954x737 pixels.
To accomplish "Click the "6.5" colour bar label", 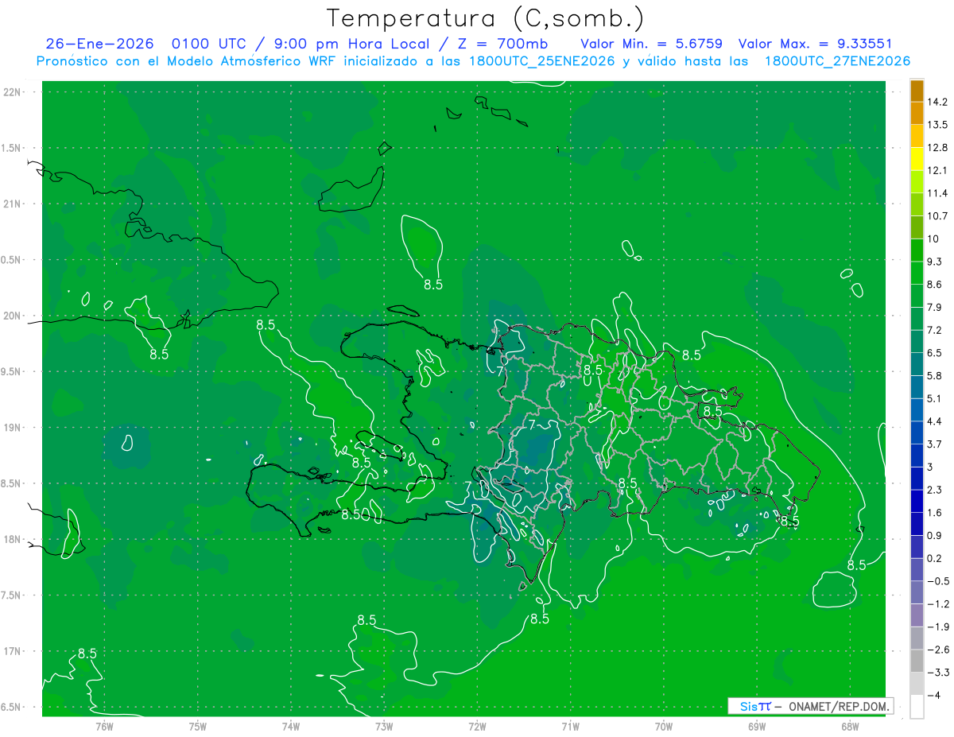I will (x=935, y=353).
